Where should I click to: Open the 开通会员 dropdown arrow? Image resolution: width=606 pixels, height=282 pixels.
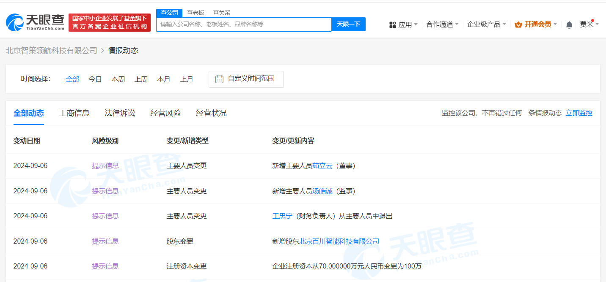[555, 24]
